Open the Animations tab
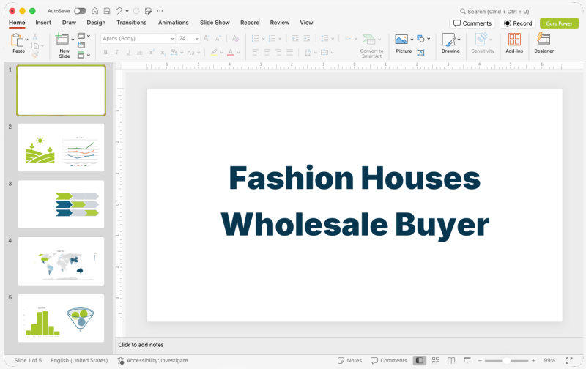 174,23
